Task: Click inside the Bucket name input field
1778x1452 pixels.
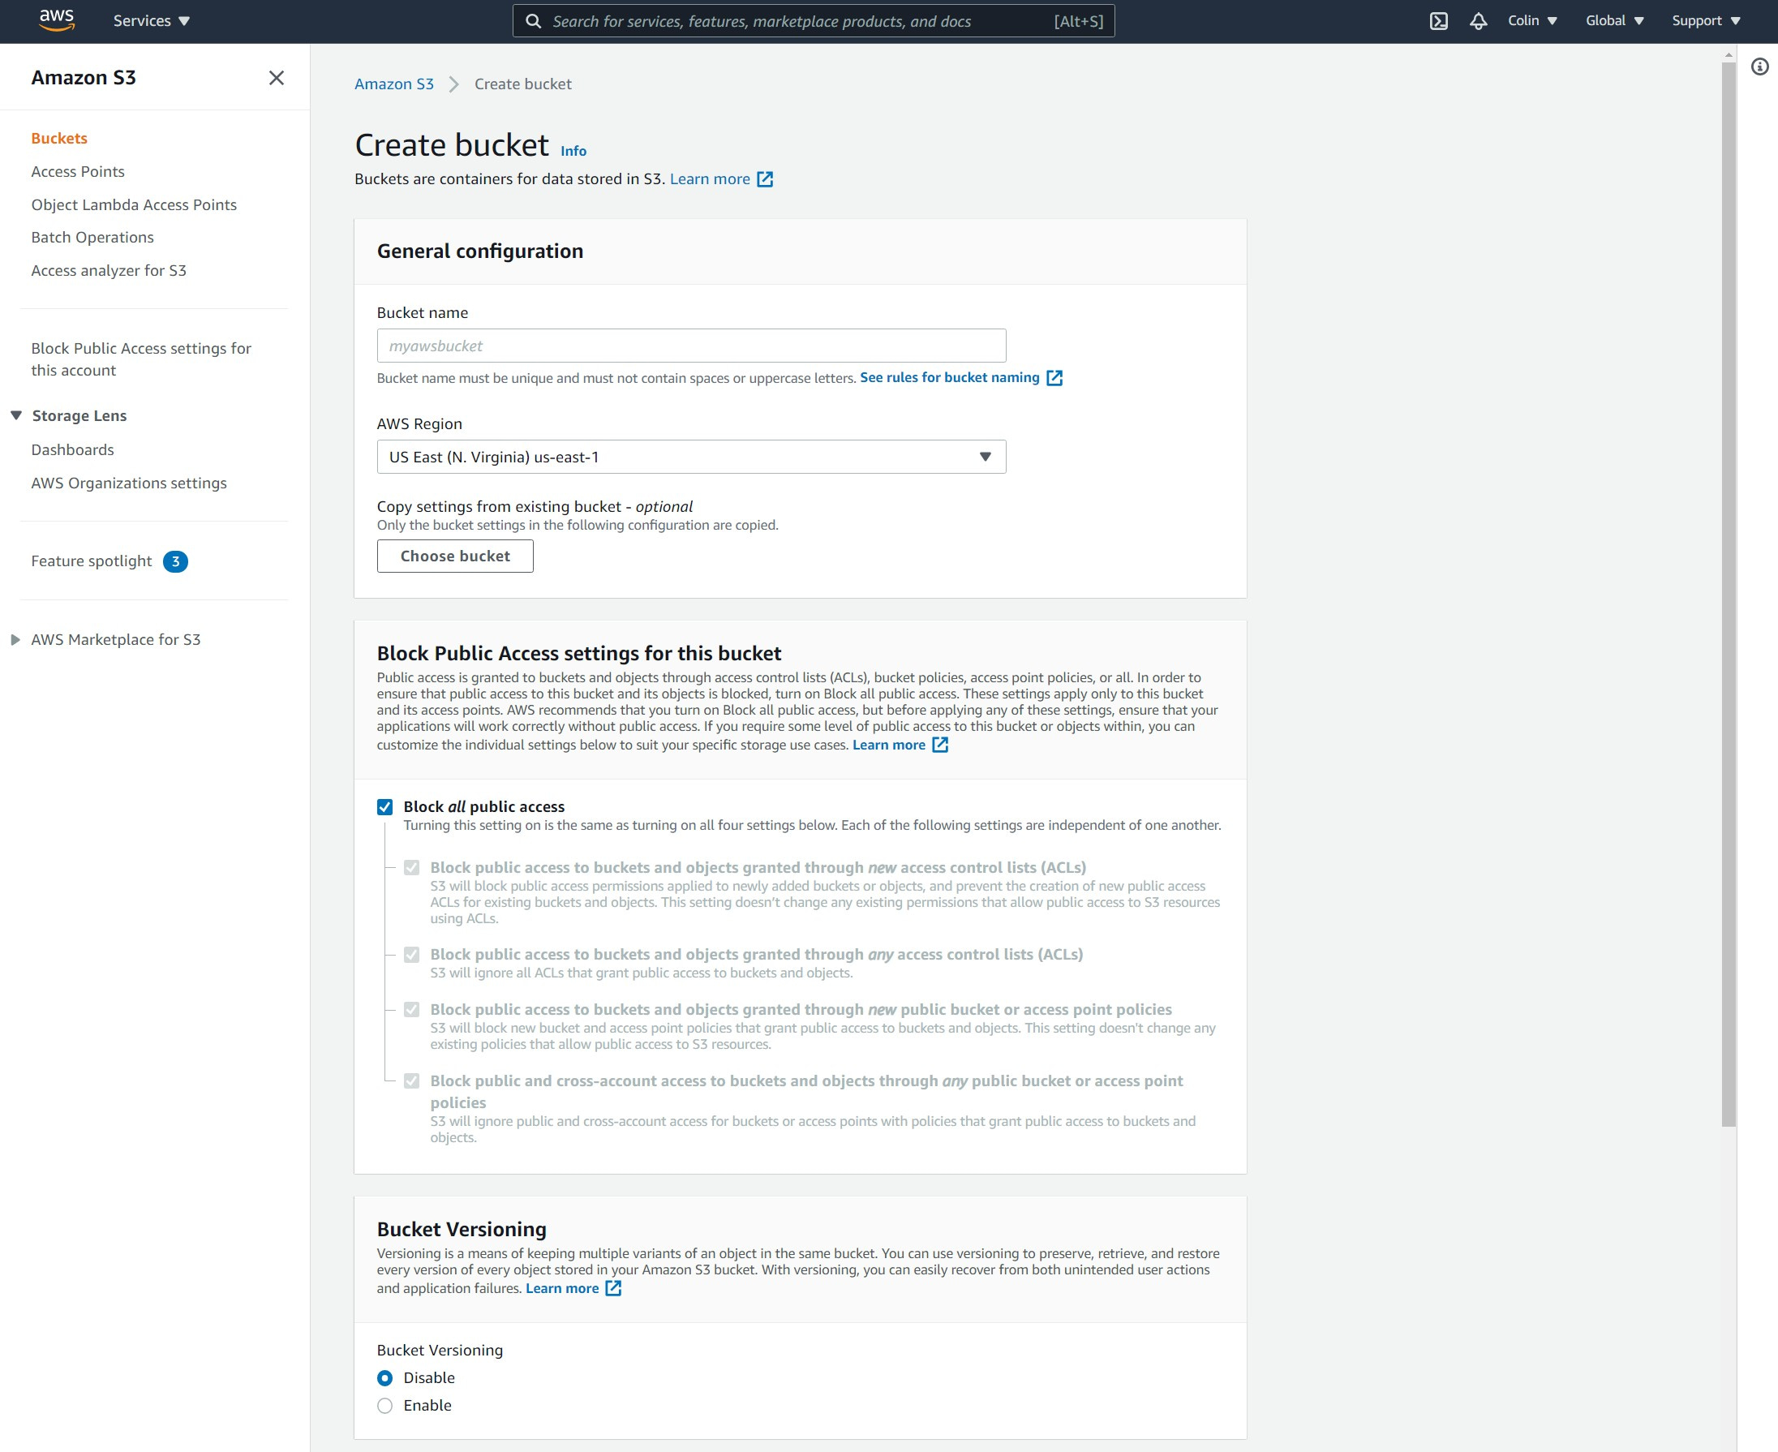Action: (690, 345)
